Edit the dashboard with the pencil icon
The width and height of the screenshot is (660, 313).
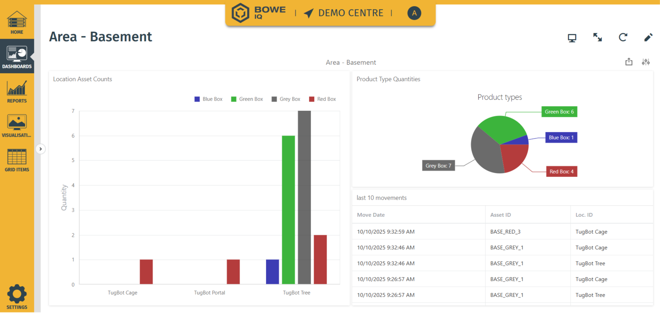(x=648, y=37)
